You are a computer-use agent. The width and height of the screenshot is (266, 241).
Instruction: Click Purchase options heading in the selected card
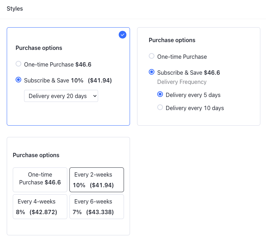tap(39, 48)
